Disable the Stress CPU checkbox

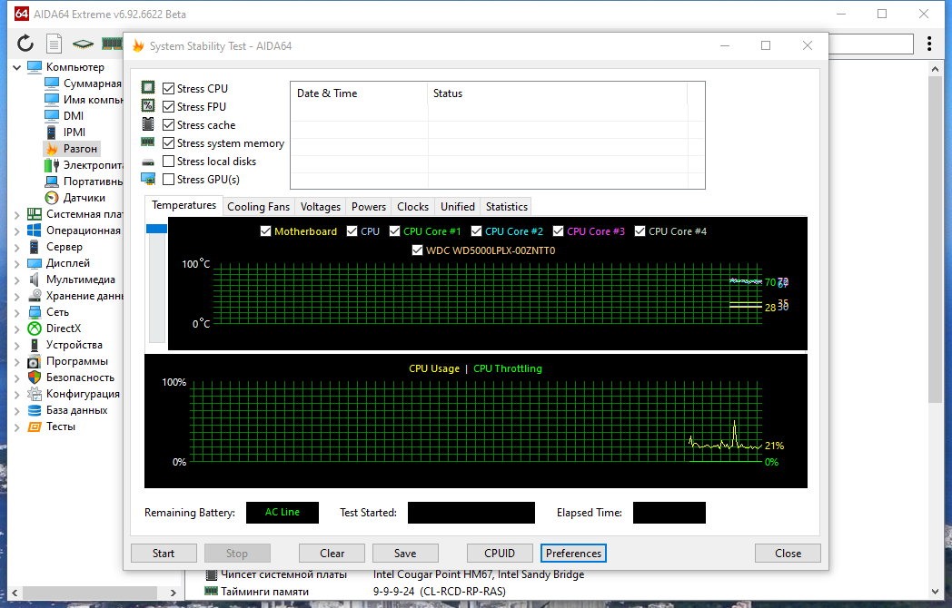click(168, 89)
